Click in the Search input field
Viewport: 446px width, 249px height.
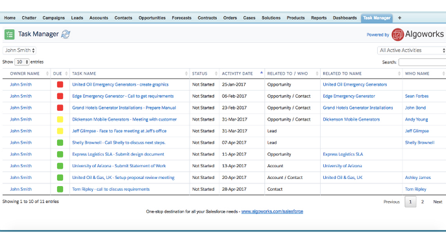(x=422, y=62)
